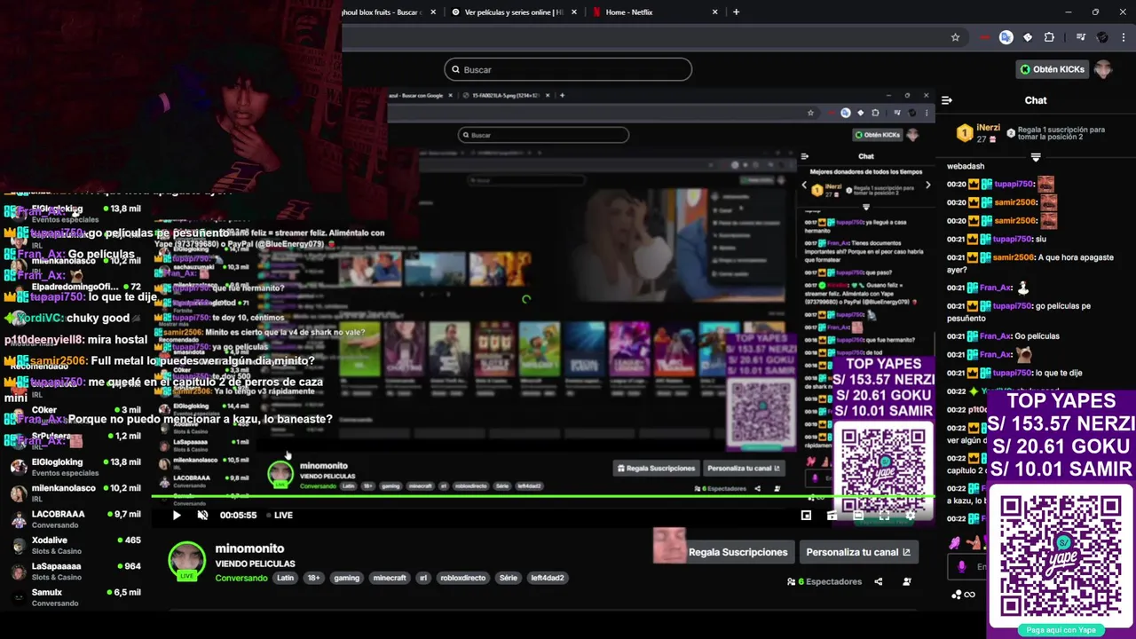Open the media control toolbar icon
Screen dimensions: 1136x639
coord(1080,37)
